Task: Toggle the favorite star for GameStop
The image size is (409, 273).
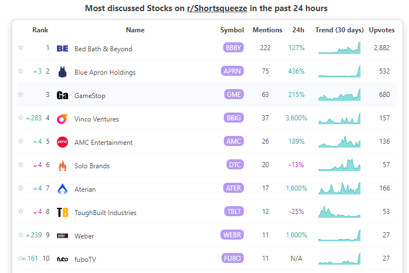Action: click(x=21, y=95)
